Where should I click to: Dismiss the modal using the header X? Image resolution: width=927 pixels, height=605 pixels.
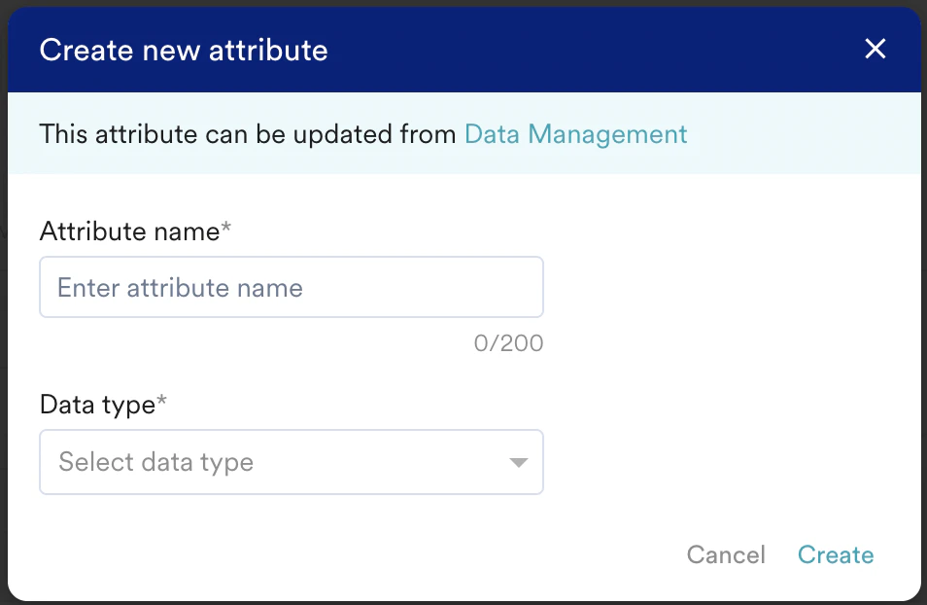coord(875,49)
